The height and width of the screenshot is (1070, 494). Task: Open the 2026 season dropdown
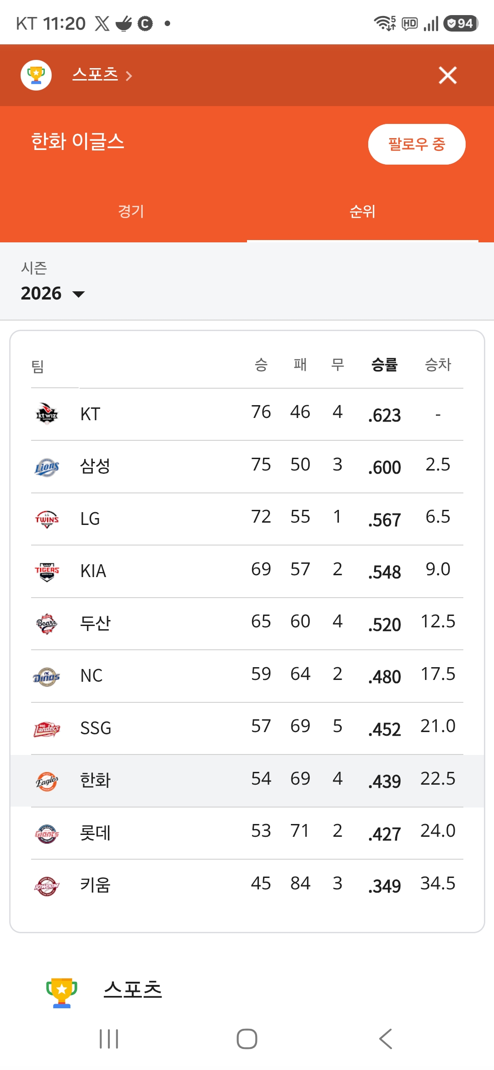point(53,293)
